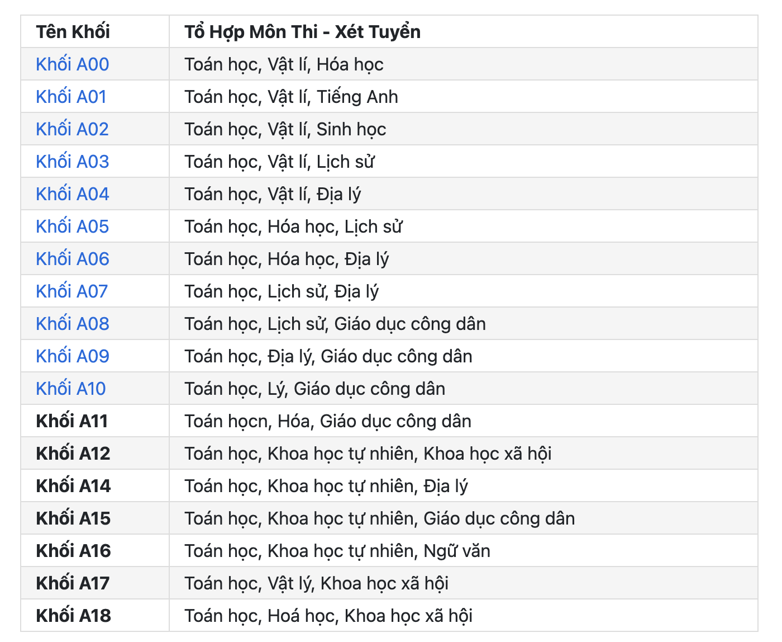Click the Khối A18 row label
This screenshot has width=782, height=642.
click(x=73, y=616)
